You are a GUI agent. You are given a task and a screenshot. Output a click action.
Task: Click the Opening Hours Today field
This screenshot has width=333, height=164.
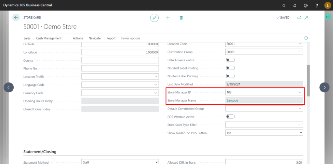[x=120, y=101]
